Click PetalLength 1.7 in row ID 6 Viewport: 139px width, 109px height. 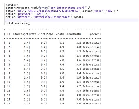(26, 64)
